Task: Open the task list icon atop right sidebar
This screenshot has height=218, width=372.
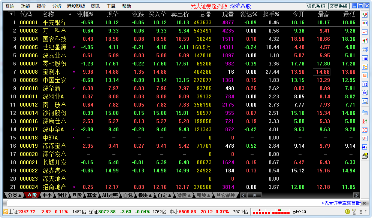Action: 365,15
